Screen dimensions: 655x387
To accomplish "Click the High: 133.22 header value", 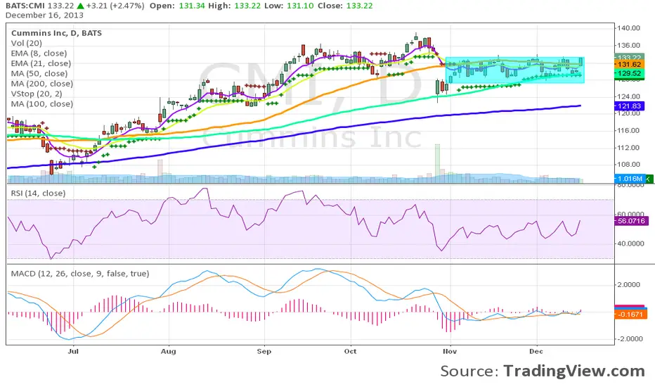I will point(236,6).
